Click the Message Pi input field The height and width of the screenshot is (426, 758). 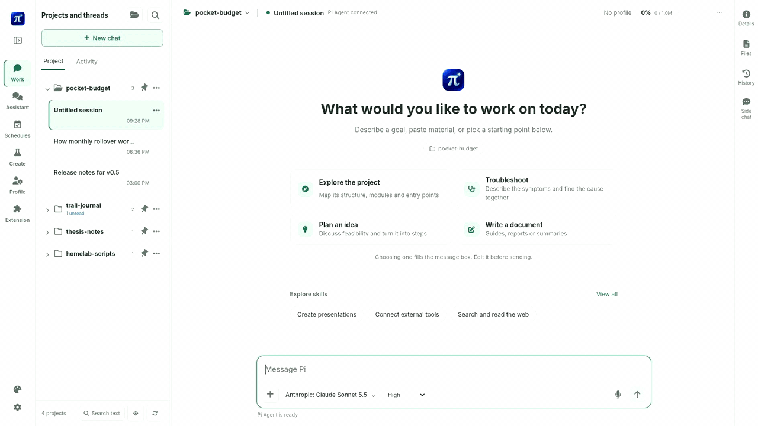[x=454, y=369]
